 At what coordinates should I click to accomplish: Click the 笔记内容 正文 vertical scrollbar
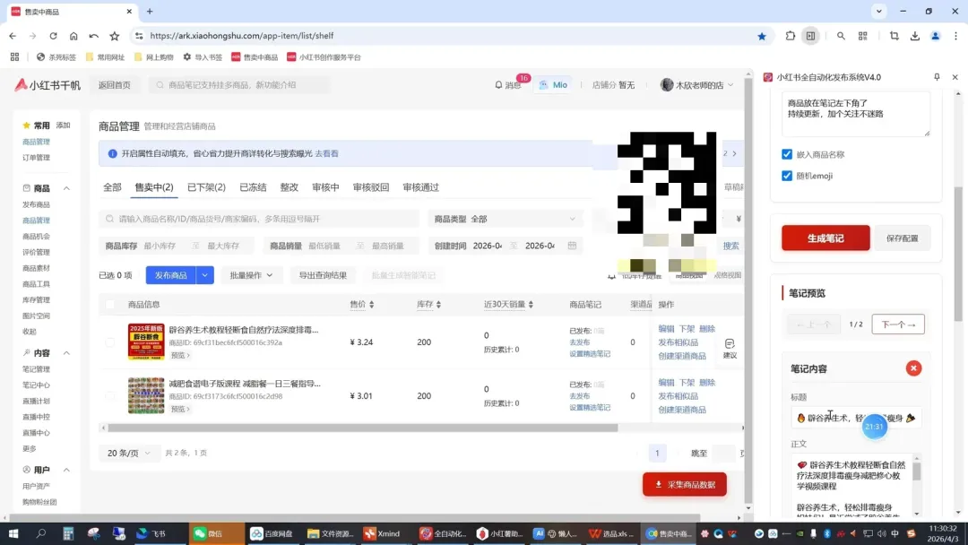point(917,472)
